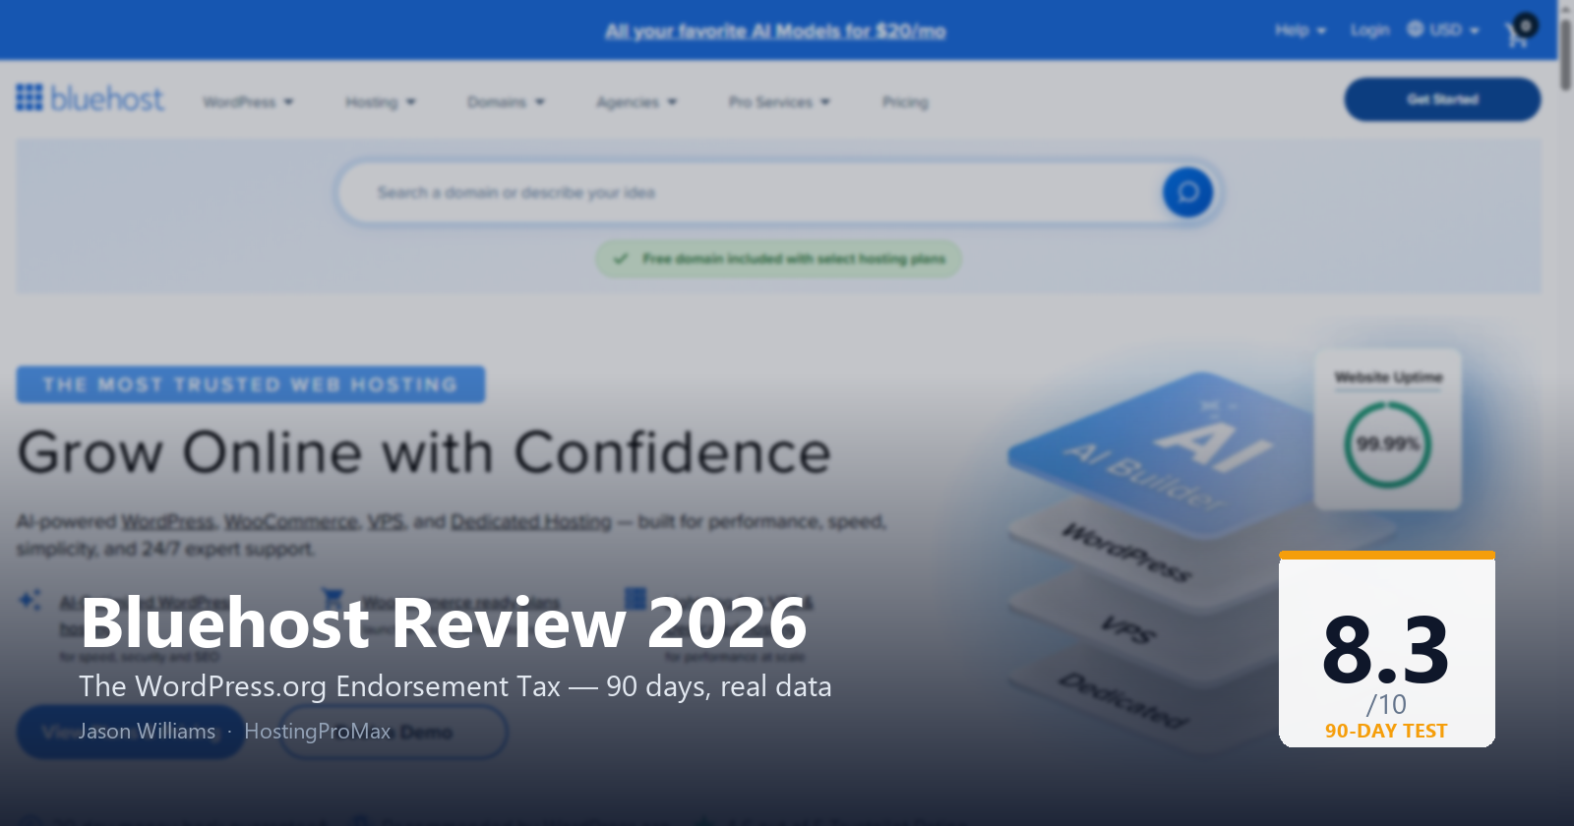Click the Get Started button
Screen dimensions: 1574x826
tap(1442, 99)
